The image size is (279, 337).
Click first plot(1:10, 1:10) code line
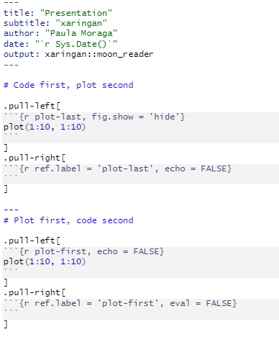click(x=45, y=127)
